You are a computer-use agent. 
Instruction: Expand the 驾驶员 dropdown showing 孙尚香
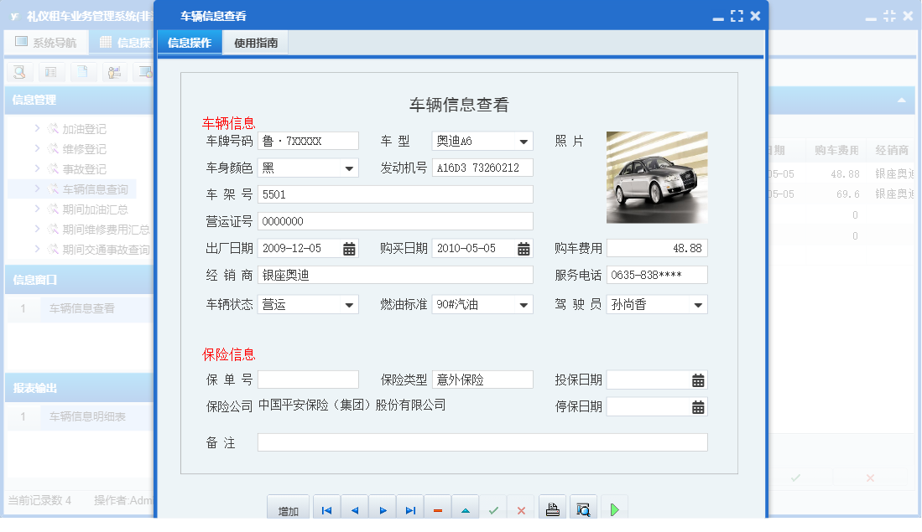(x=698, y=303)
